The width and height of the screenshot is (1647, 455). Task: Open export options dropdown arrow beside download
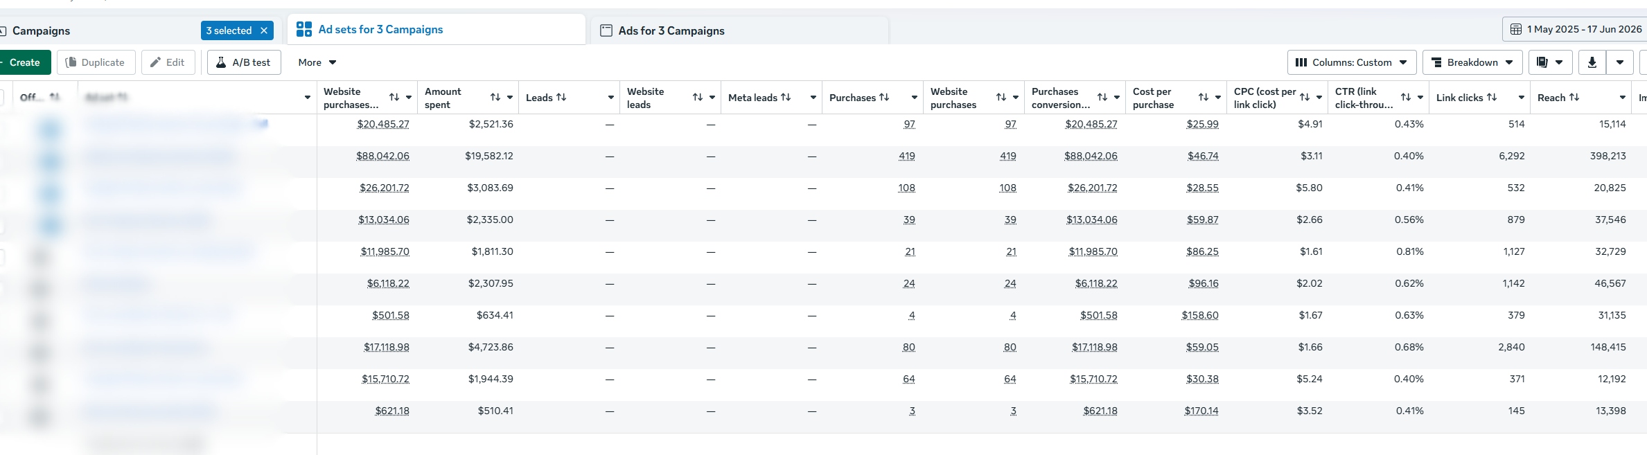1620,62
